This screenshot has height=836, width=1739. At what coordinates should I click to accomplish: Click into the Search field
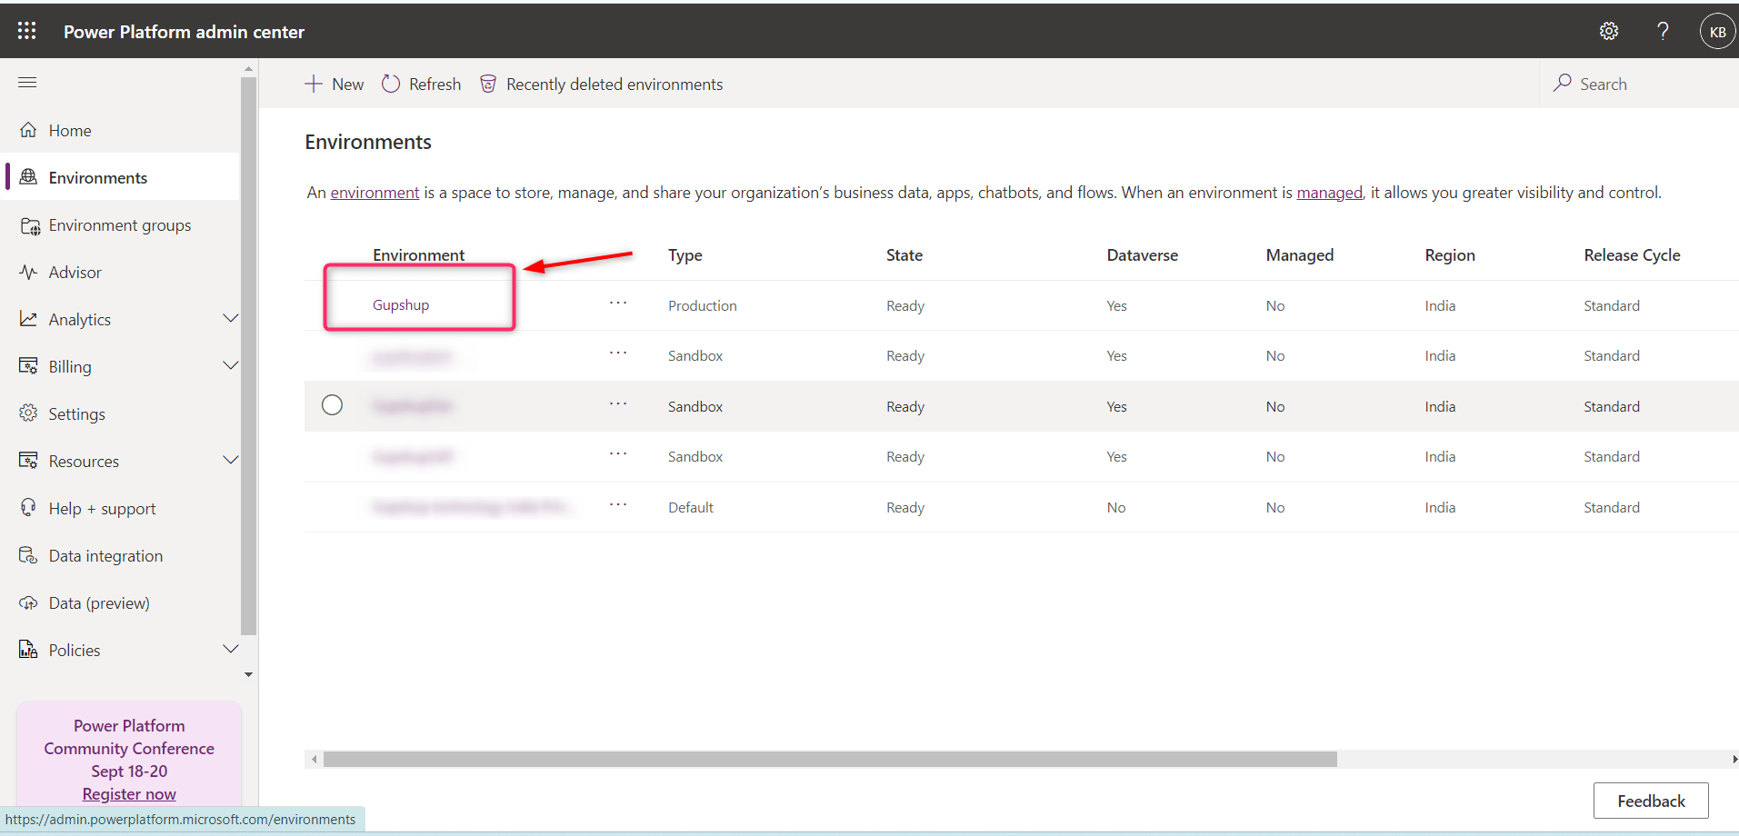click(1641, 84)
